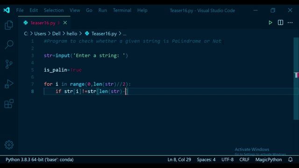Click the range call on line 7

77,84
